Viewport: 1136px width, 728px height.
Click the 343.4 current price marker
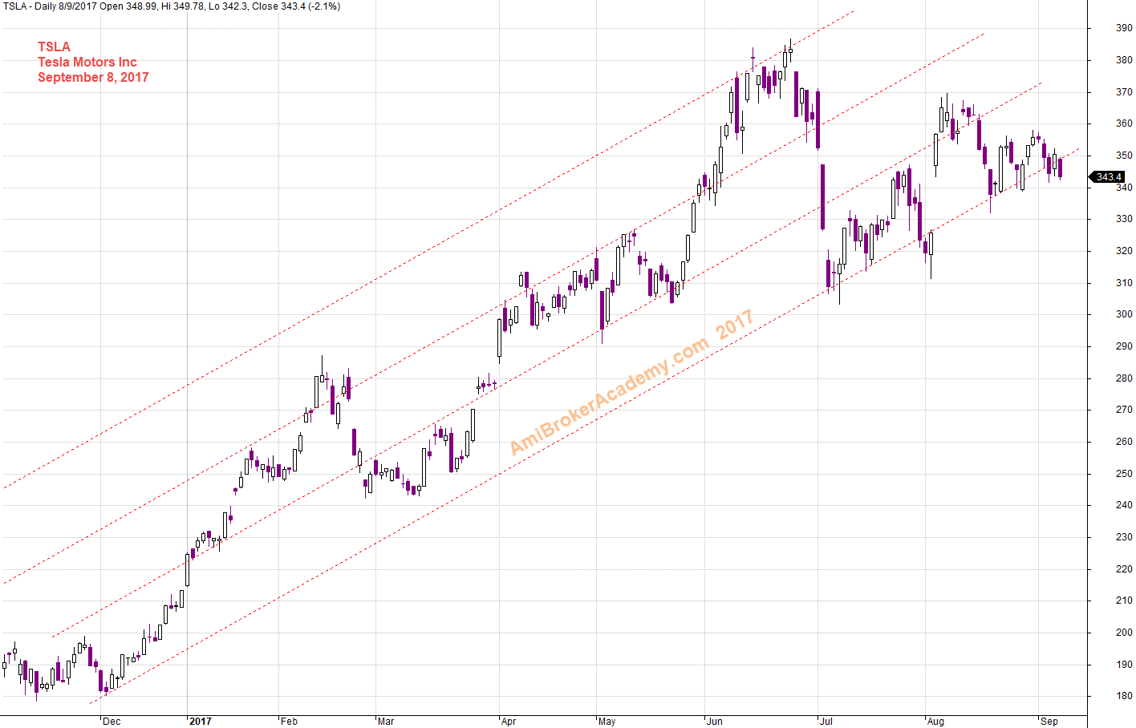point(1107,177)
